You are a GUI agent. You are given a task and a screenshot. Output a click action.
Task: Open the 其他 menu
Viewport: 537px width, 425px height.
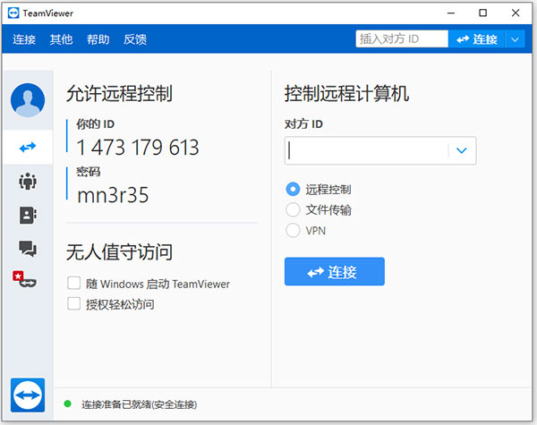pos(61,39)
